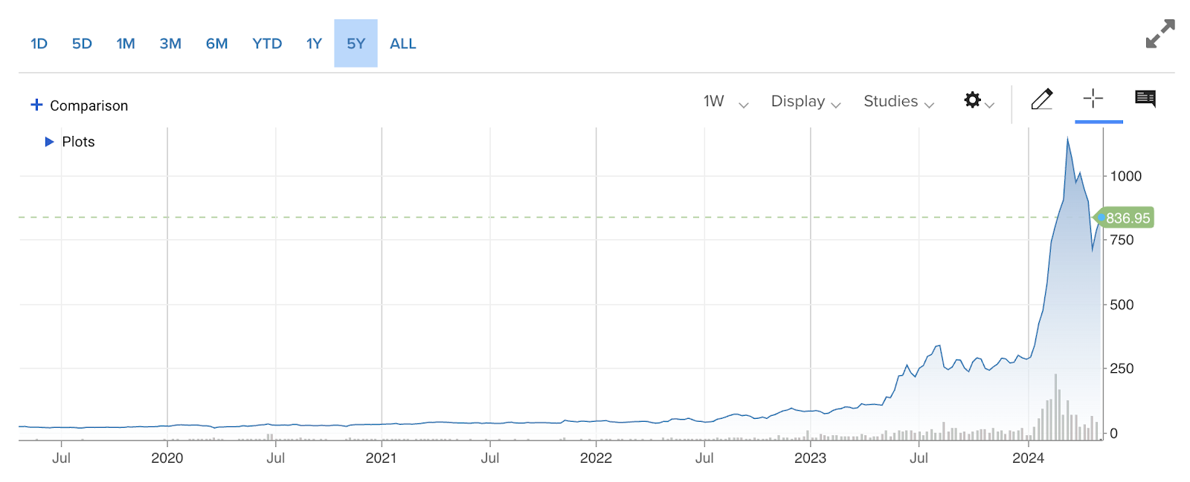1190x482 pixels.
Task: Click the 3M range button
Action: 170,44
